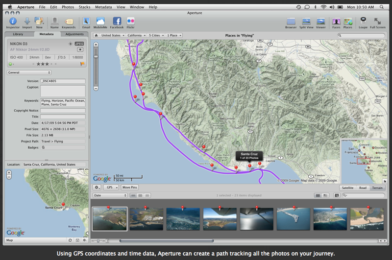Viewport: 392px width, 260px height.
Task: Click the Caption text field
Action: (63, 91)
